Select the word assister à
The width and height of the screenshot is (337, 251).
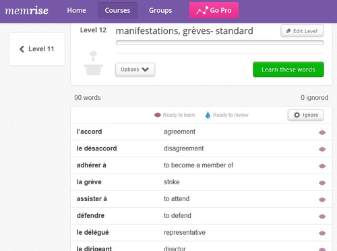92,199
